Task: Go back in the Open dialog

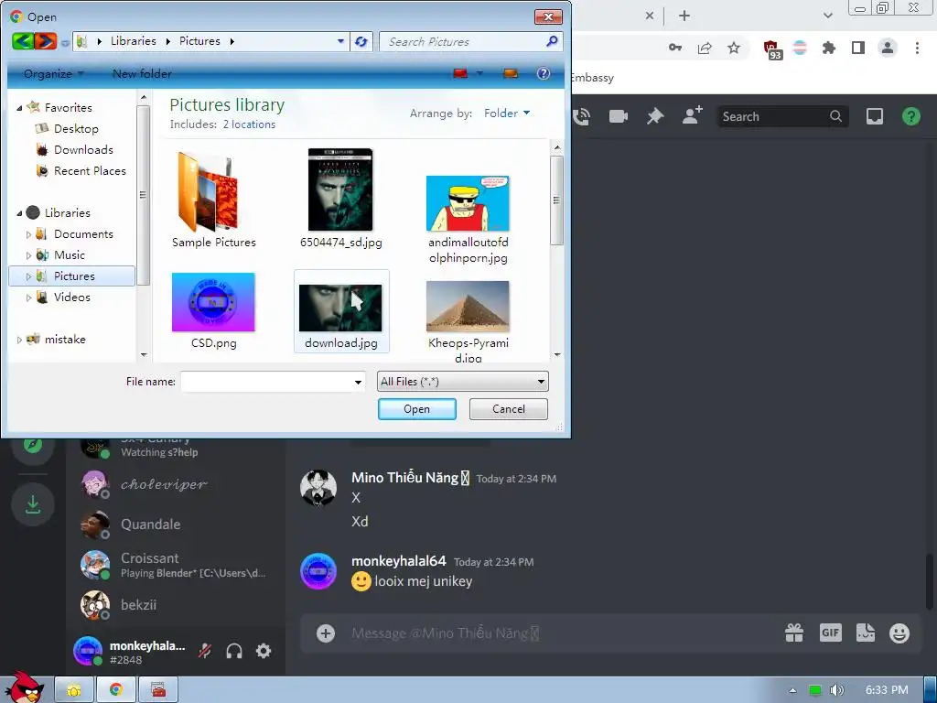Action: click(23, 41)
